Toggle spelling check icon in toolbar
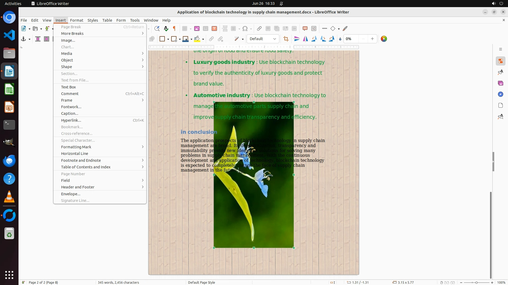This screenshot has height=285, width=508. (166, 28)
